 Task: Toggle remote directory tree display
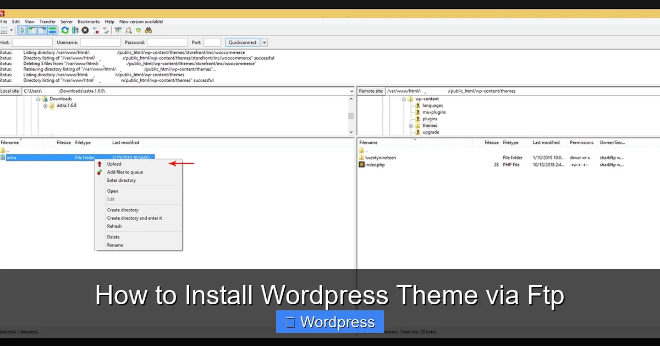[42, 30]
